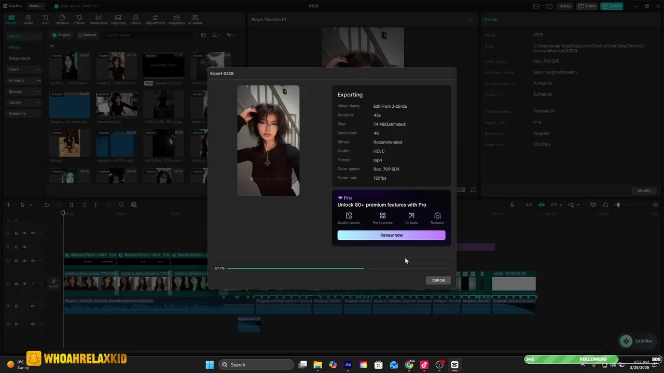
Task: Click the AI tools wand icon
Action: tap(411, 216)
